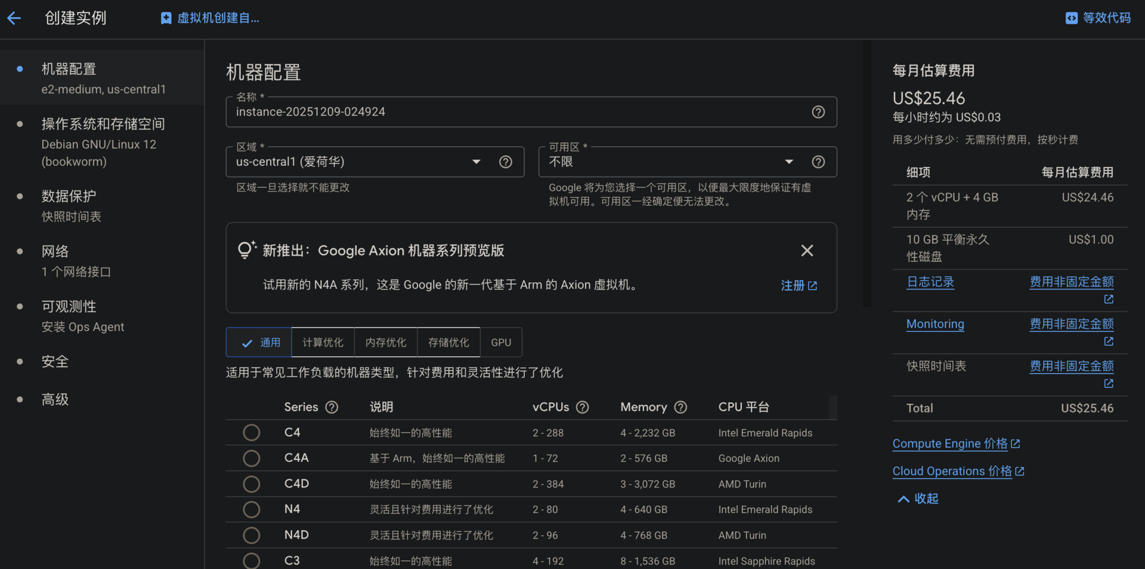
Task: Collapse the cost panel with 收起
Action: coord(918,499)
